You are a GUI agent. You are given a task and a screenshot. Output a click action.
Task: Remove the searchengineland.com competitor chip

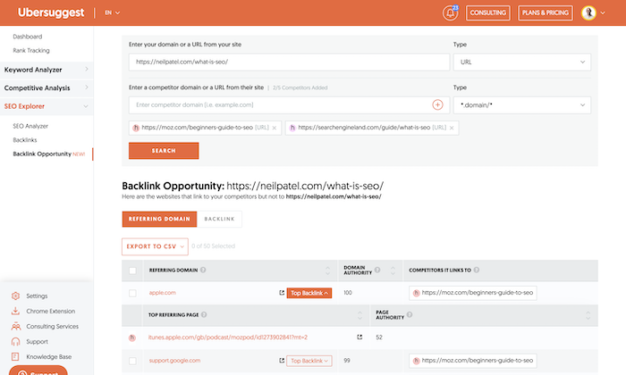pyautogui.click(x=452, y=128)
